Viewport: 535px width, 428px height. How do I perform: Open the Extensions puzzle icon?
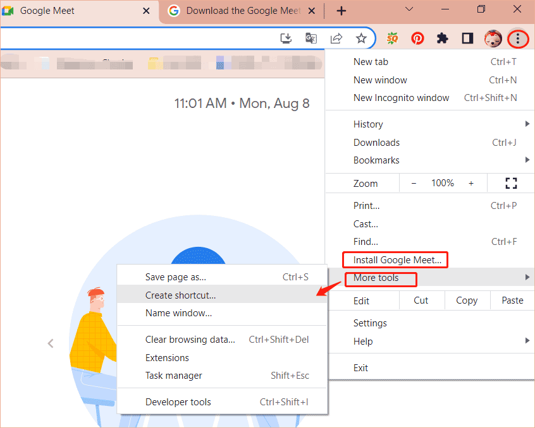tap(442, 39)
